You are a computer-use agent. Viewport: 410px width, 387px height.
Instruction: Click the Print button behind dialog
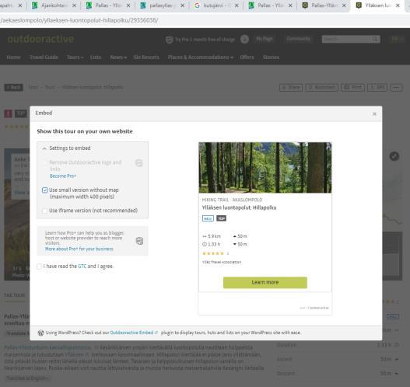click(x=352, y=87)
